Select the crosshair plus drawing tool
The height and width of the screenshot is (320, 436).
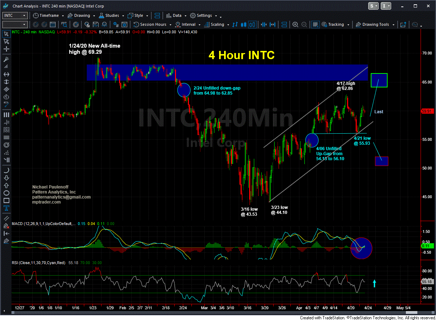pos(6,49)
